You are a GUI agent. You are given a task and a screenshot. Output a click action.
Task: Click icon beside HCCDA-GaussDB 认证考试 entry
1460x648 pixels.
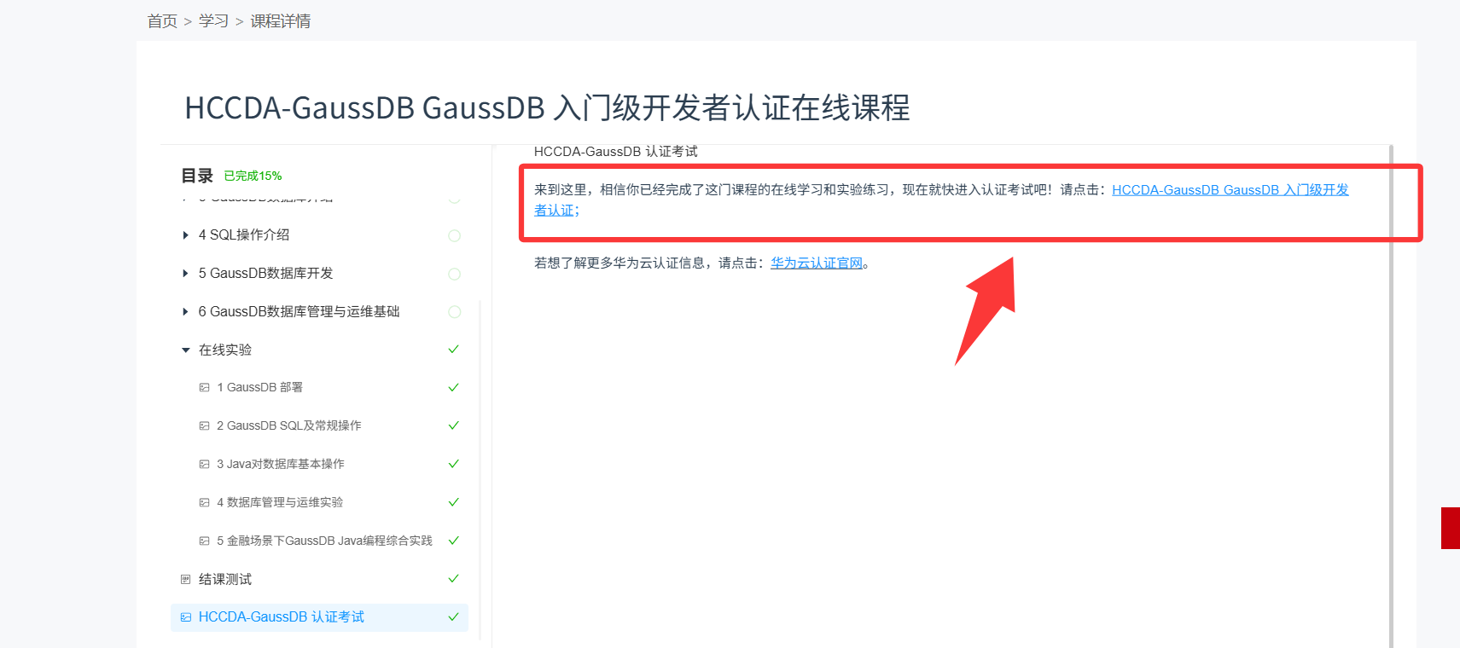pos(185,617)
